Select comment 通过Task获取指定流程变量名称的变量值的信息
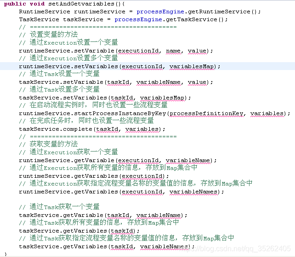This screenshot has width=295, height=257. pos(102,238)
